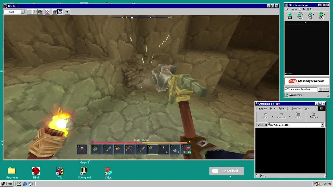Screen dimensions: 333x187
Task: Click the Search button in Messenger
Action: (x=324, y=90)
